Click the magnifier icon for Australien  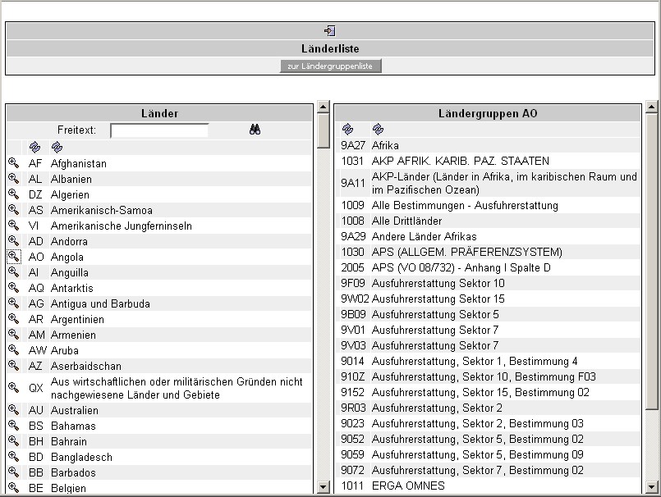click(x=13, y=410)
